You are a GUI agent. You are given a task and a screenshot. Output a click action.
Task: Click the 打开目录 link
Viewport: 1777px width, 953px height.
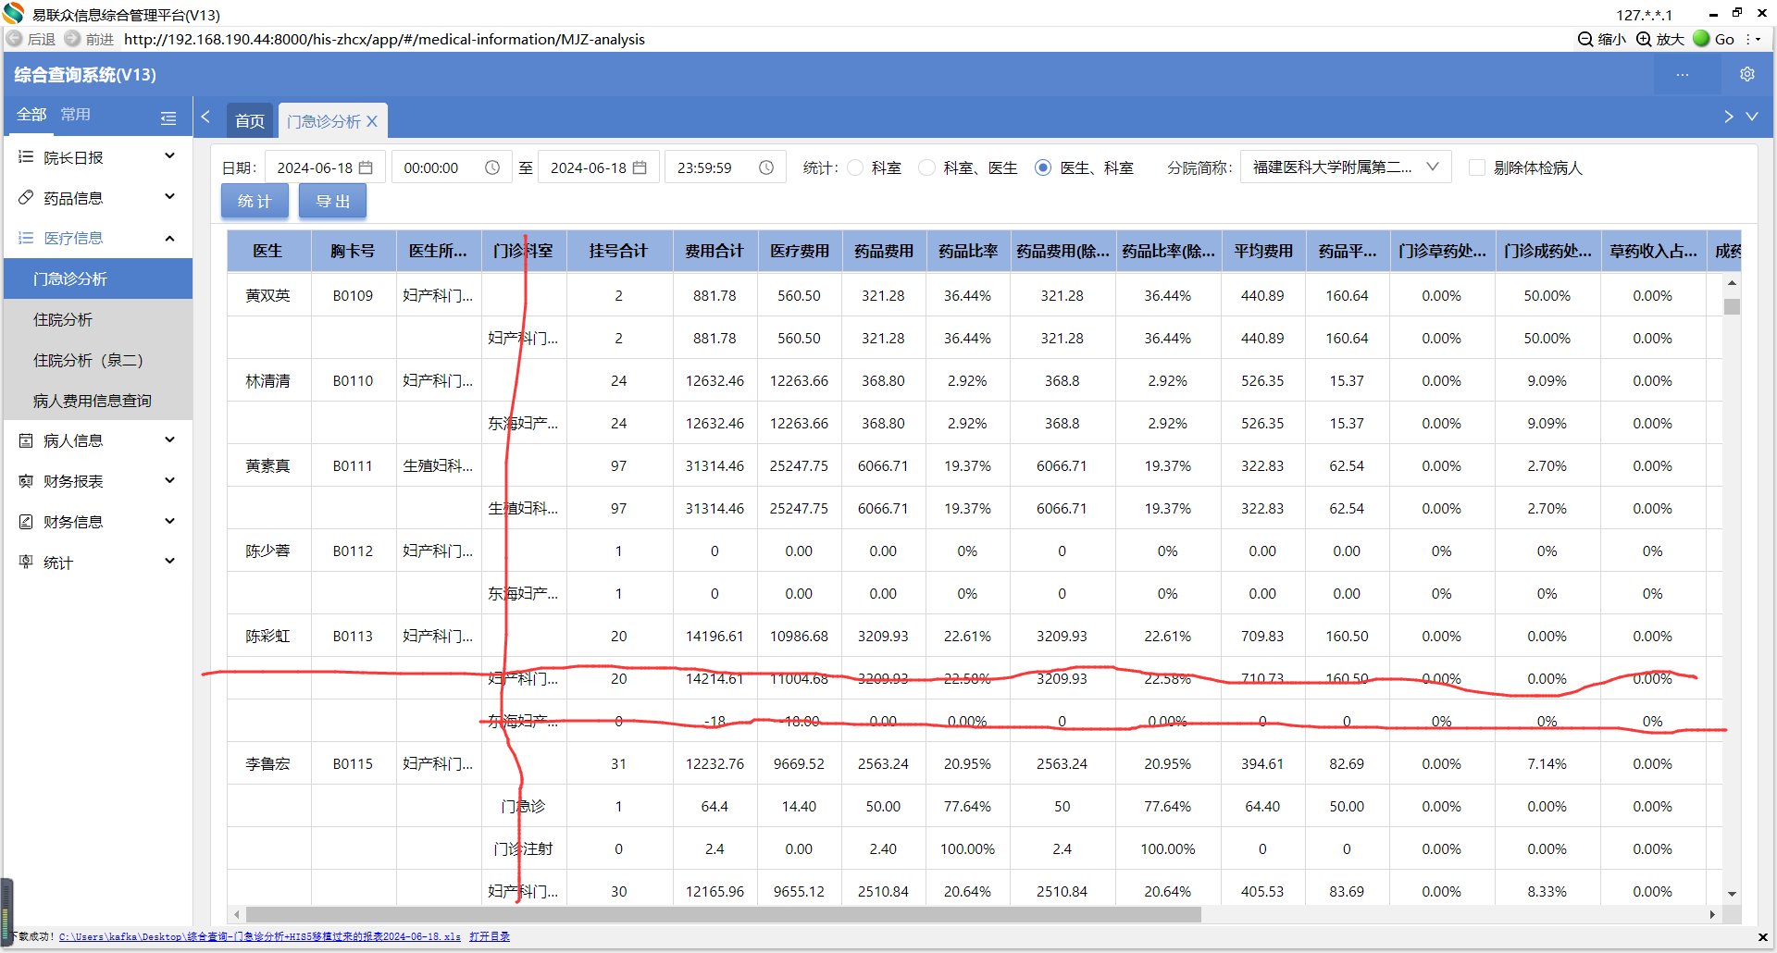pos(490,936)
